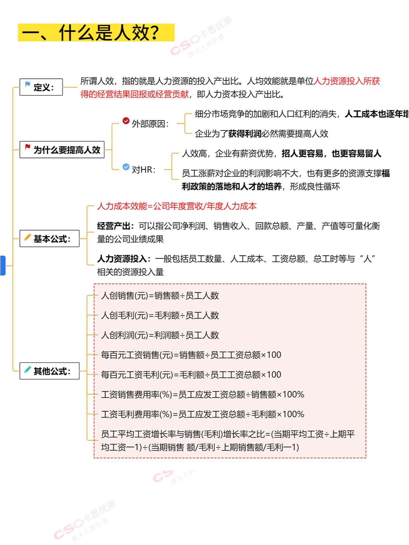The height and width of the screenshot is (545, 409).
Task: Click the line 人效高,企业有薪资优势
Action: [282, 153]
